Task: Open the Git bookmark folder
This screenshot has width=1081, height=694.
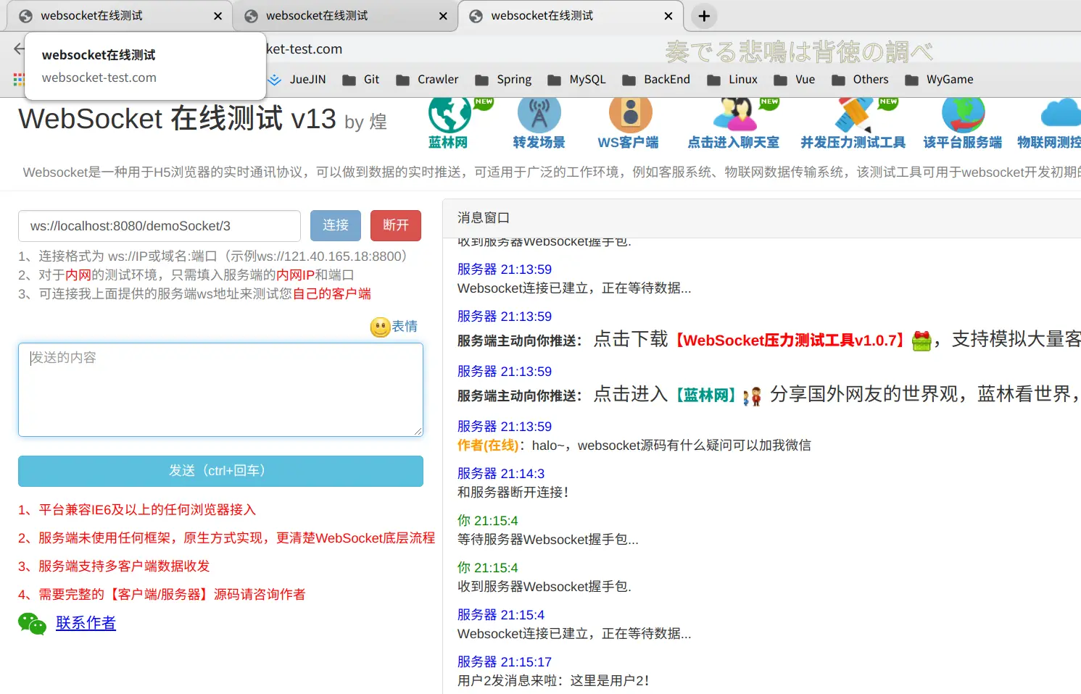Action: click(x=361, y=80)
